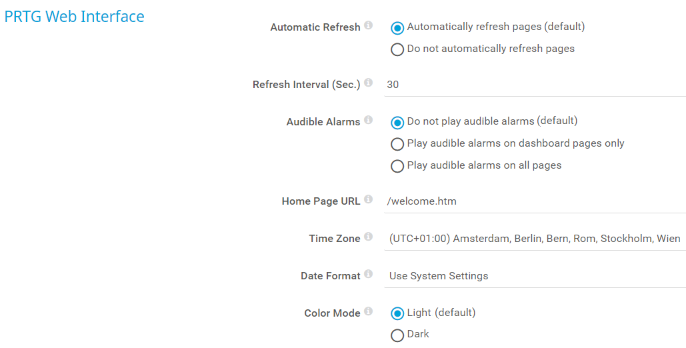Open the Time Zone dropdown

[x=535, y=239]
